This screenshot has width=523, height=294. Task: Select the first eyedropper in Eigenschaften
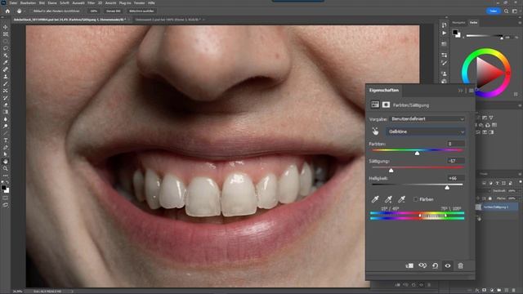[375, 199]
